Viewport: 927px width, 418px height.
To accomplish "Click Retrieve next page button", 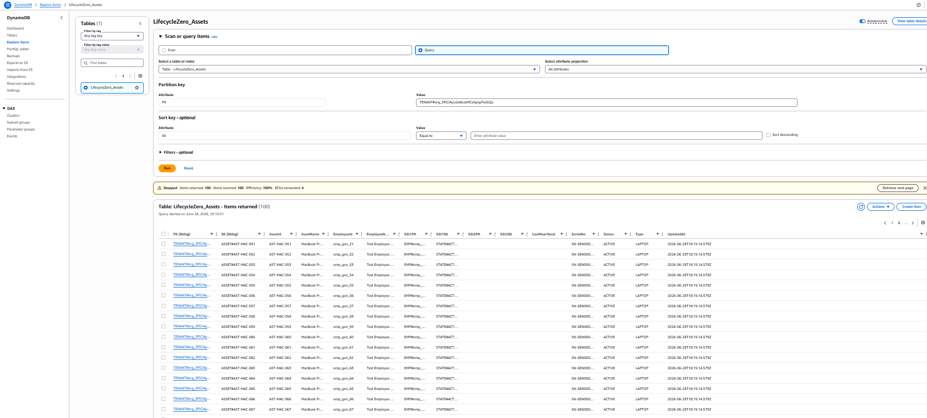I will (x=898, y=188).
